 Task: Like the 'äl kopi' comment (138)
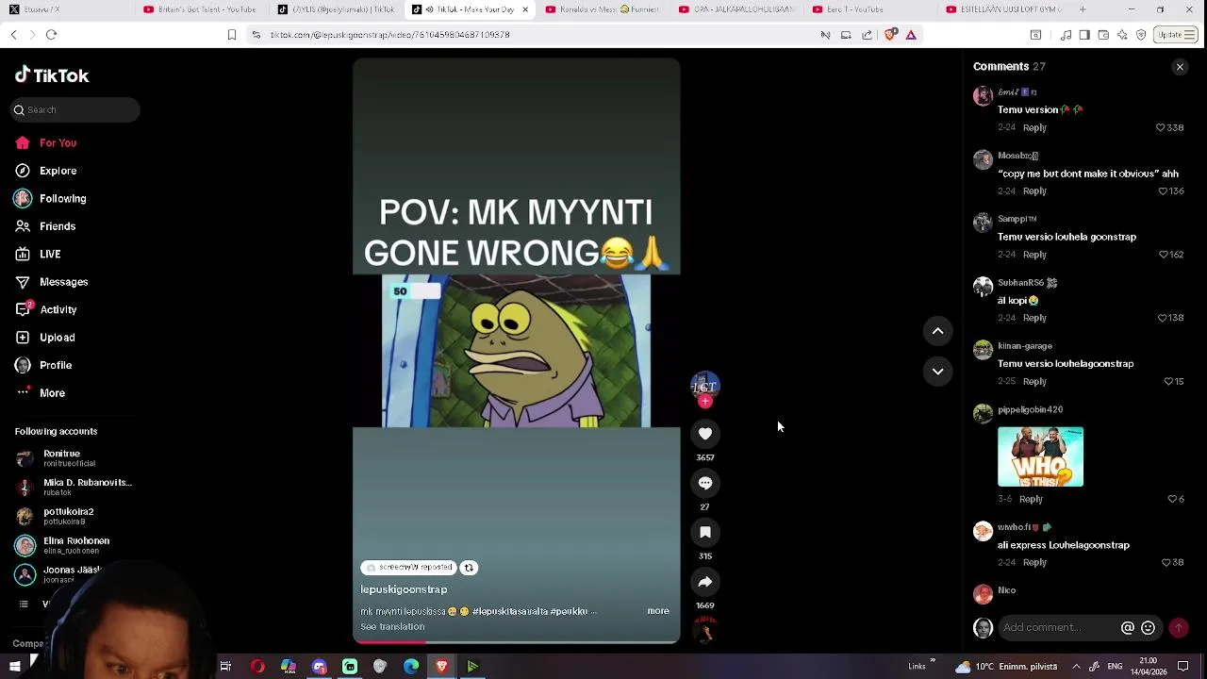[1161, 318]
